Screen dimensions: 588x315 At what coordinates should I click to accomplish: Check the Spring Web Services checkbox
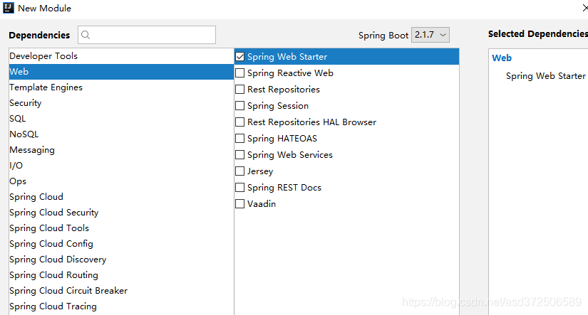pos(239,155)
